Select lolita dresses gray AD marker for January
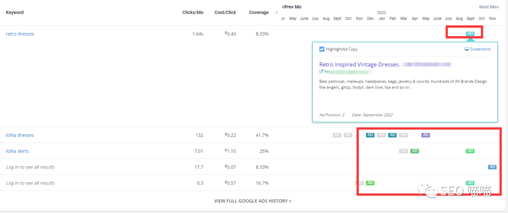The width and height of the screenshot is (508, 213). pyautogui.click(x=381, y=135)
